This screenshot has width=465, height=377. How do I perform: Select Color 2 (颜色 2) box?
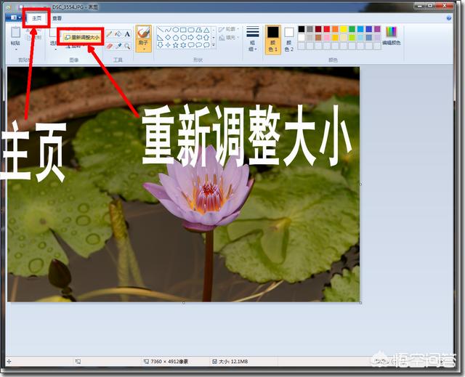[288, 37]
